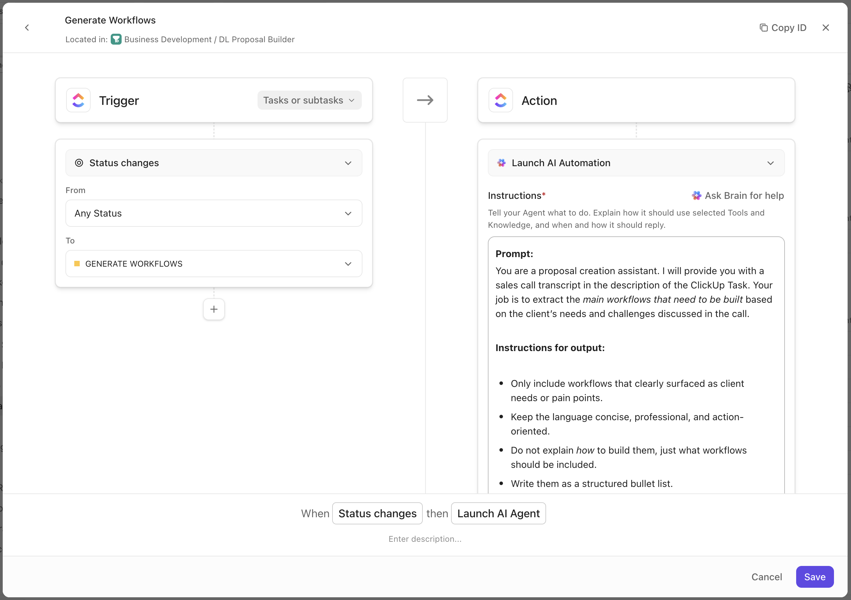
Task: Expand the Launch AI Automation action dropdown
Action: tap(636, 163)
